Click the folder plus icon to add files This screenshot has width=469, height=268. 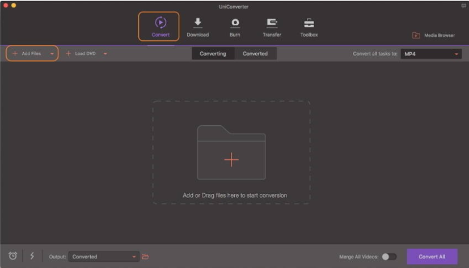coord(231,152)
